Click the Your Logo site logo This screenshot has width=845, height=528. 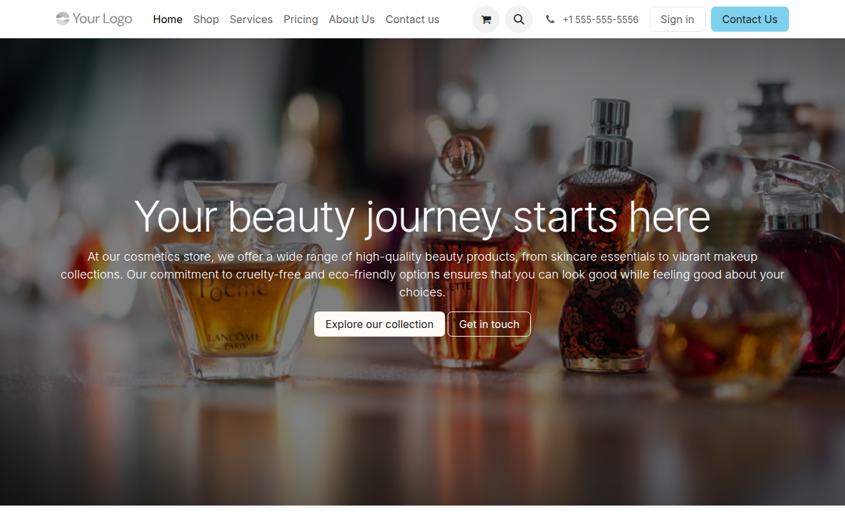[94, 18]
